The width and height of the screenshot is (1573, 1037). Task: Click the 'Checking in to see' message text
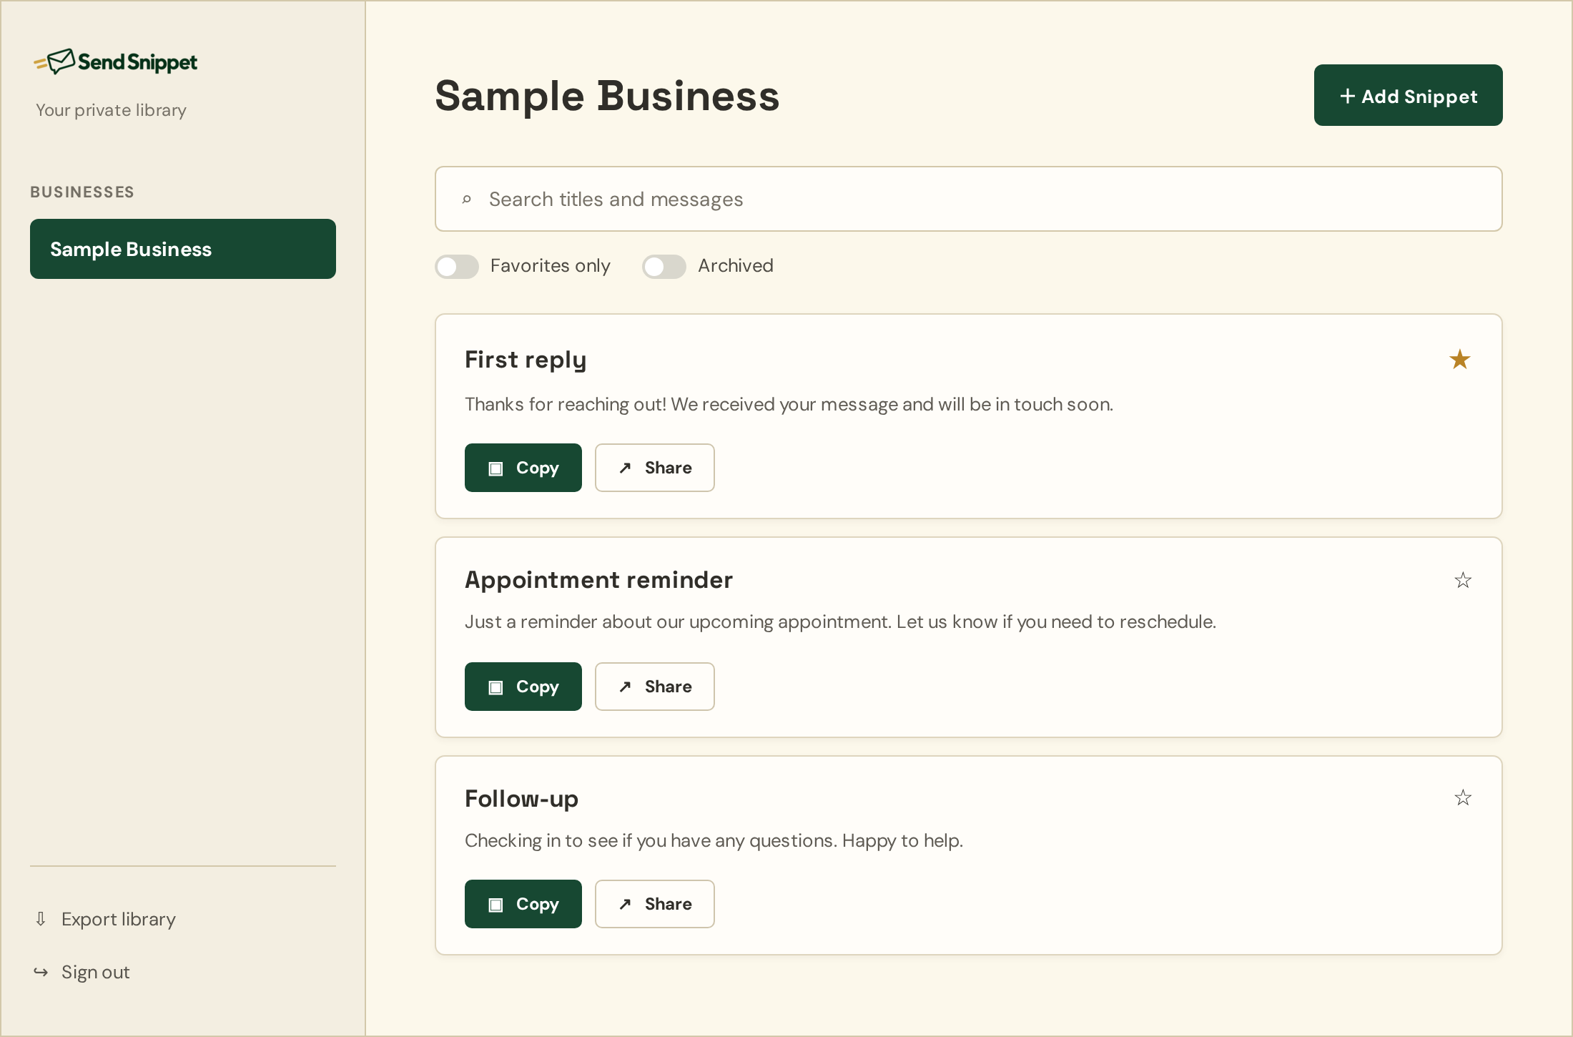click(714, 840)
